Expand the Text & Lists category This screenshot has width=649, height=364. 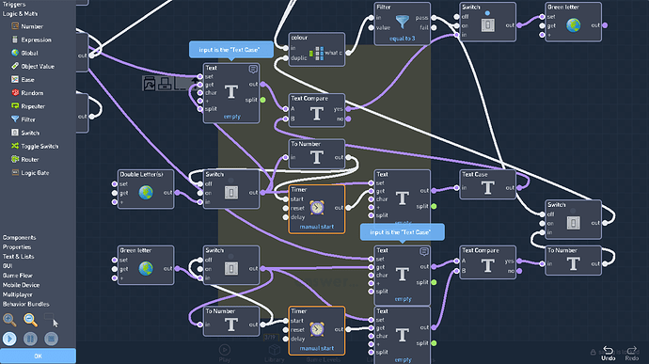18,257
